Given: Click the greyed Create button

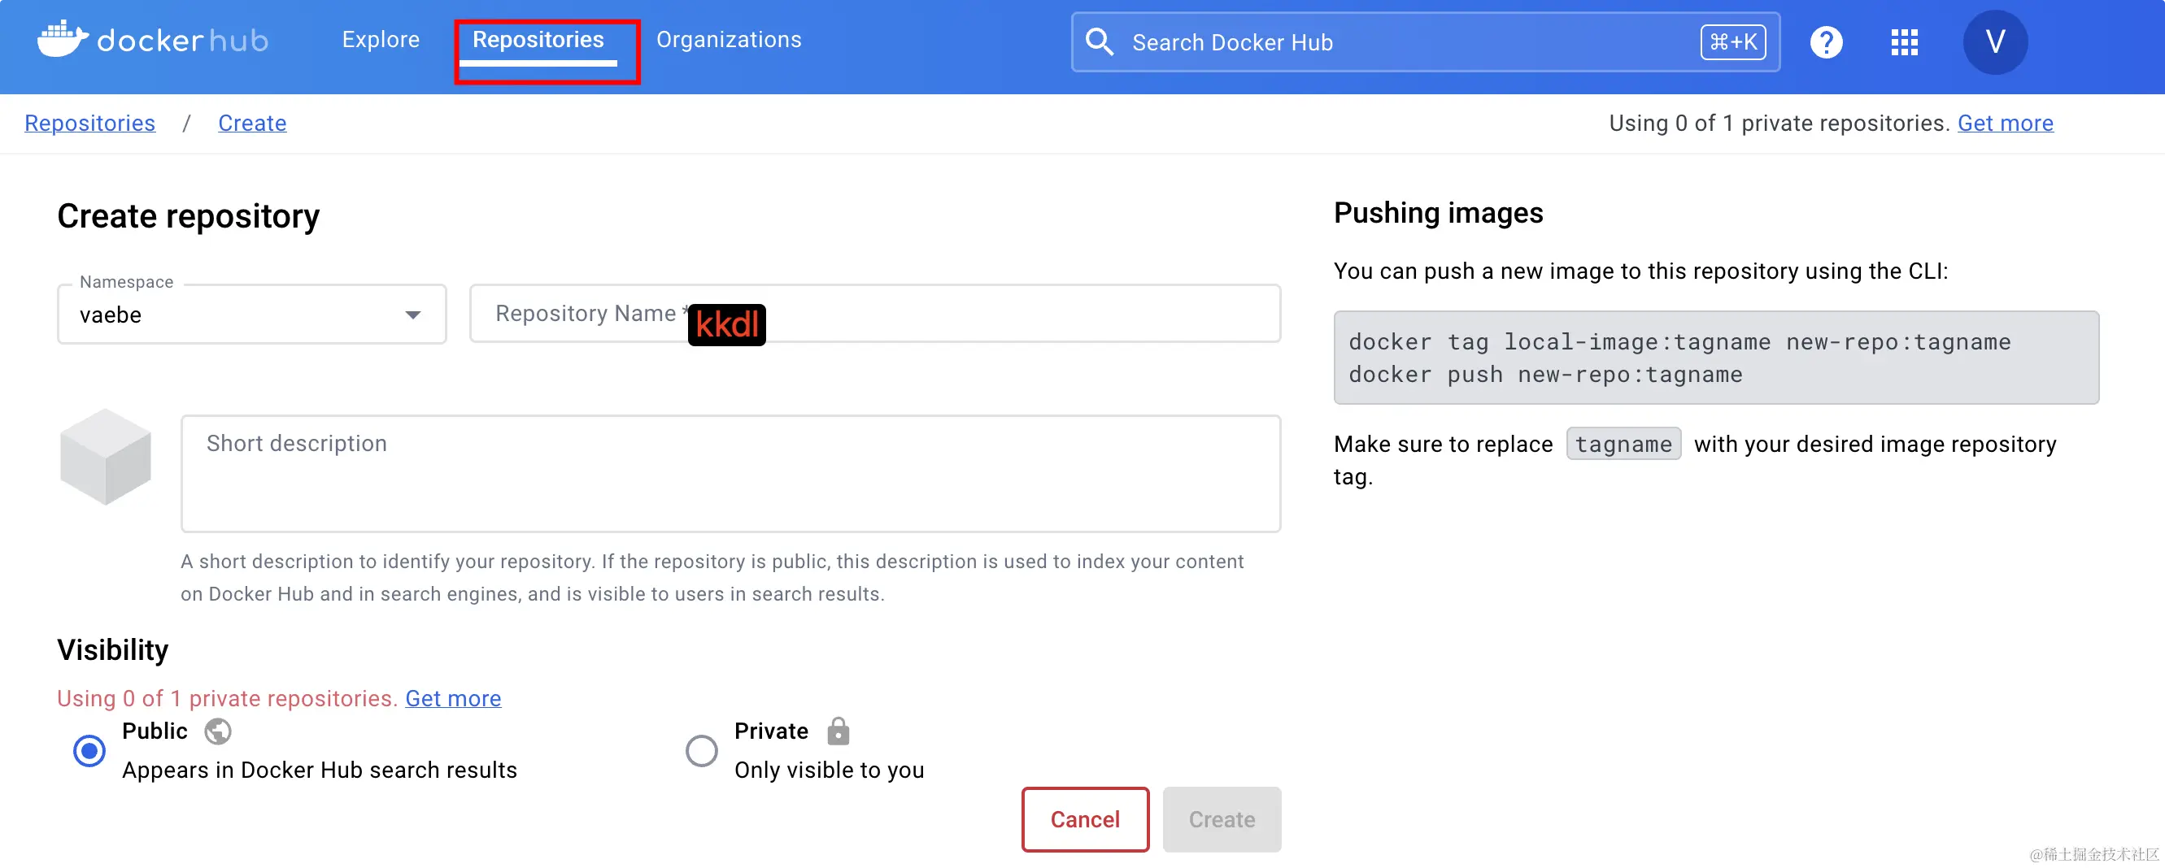Looking at the screenshot, I should click(x=1222, y=819).
